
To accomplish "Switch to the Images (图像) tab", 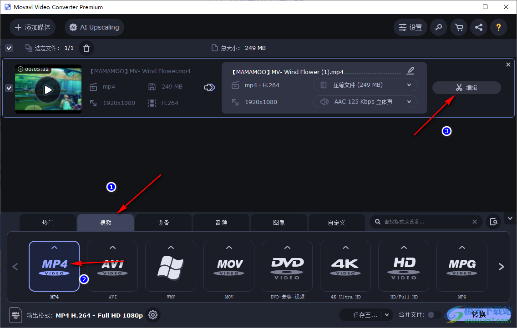I will [279, 223].
